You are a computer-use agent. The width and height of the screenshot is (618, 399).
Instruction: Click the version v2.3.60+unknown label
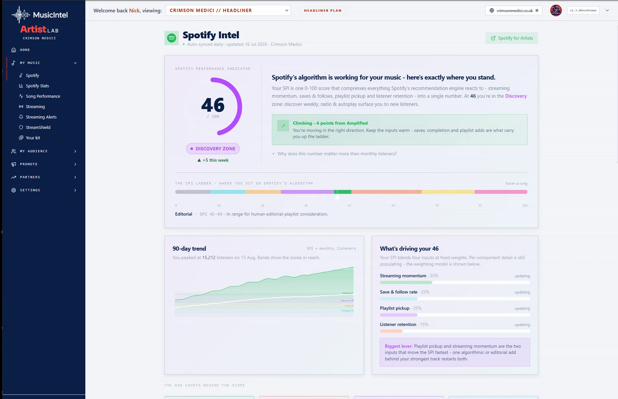[x=583, y=10]
